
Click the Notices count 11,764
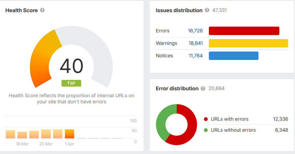coord(196,56)
